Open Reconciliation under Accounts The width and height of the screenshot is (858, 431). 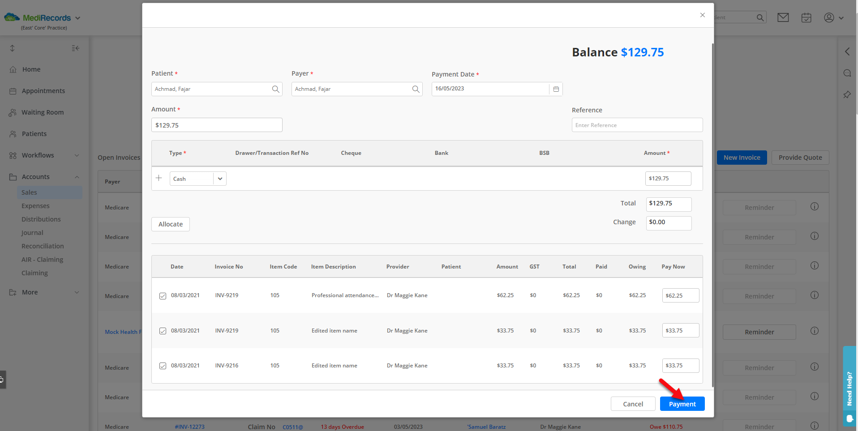(43, 246)
